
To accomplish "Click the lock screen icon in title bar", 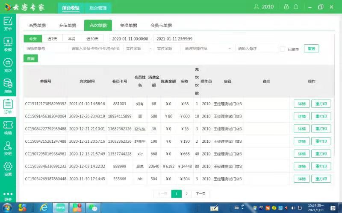I will pos(286,7).
